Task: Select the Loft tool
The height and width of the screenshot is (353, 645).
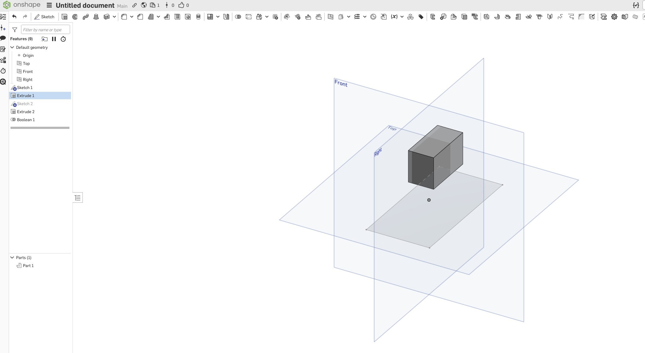Action: 96,17
